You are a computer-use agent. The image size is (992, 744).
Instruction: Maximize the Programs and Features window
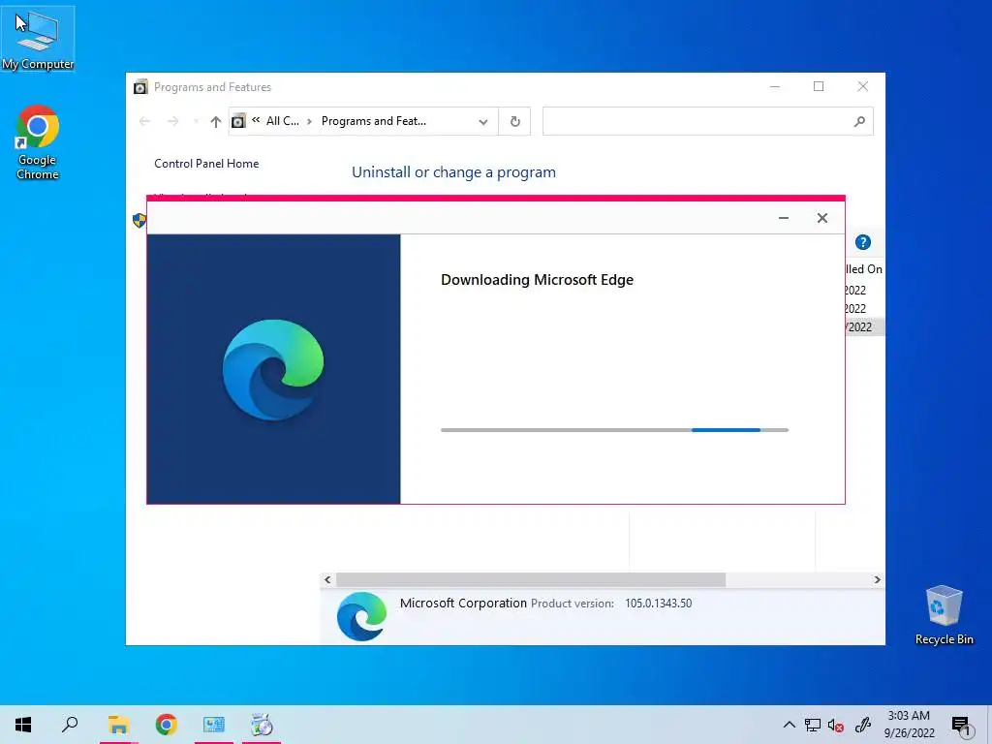819,86
